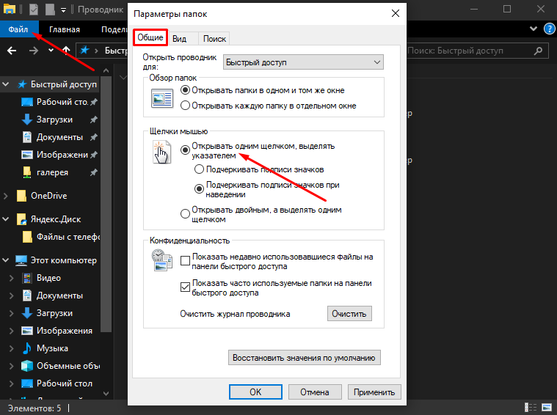Screen dimensions: 557x415
Task: Open the Видео library icon
Action: coord(27,278)
